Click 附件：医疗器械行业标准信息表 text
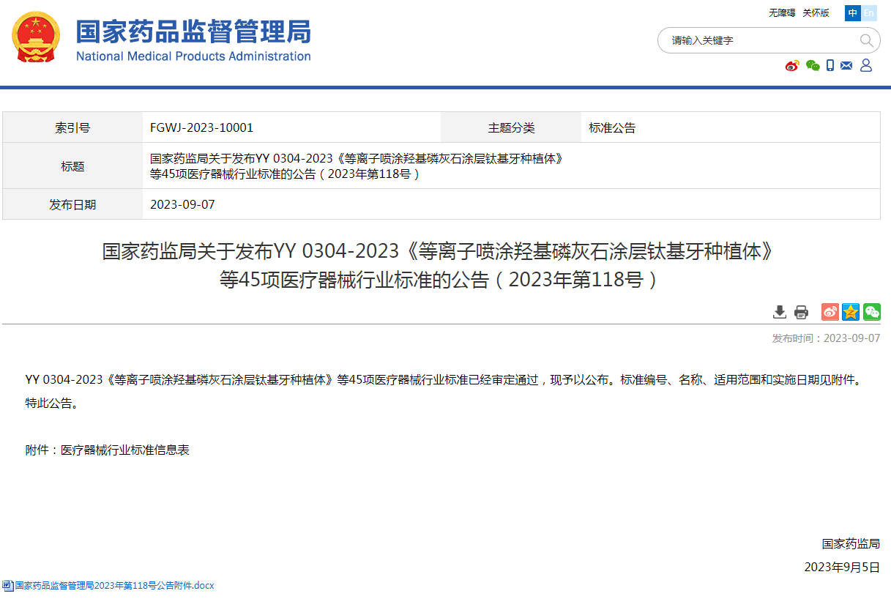 pyautogui.click(x=108, y=450)
